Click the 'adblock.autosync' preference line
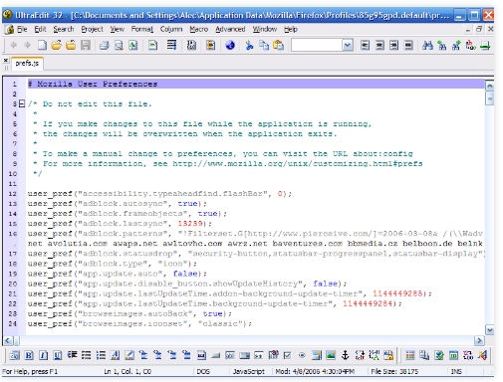 pos(118,204)
